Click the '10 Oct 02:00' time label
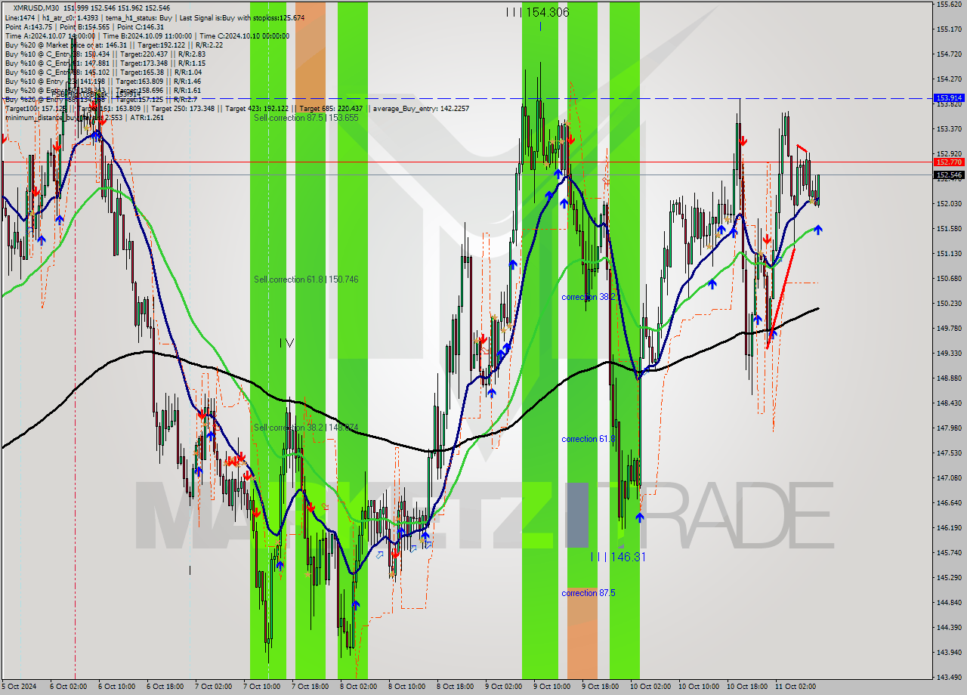967x695 pixels. pyautogui.click(x=650, y=687)
